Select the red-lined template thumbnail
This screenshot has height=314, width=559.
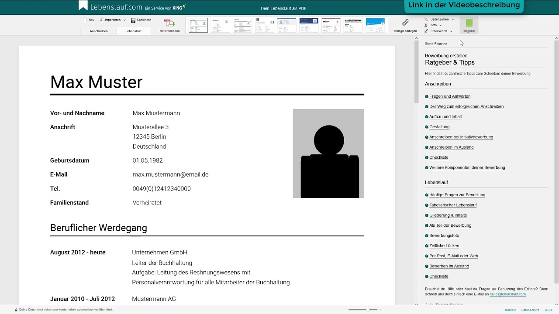[x=331, y=25]
